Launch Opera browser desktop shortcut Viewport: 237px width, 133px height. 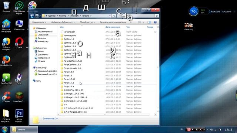tap(19, 43)
